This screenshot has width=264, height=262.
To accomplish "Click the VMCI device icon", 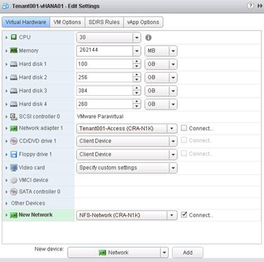I will pos(14,180).
